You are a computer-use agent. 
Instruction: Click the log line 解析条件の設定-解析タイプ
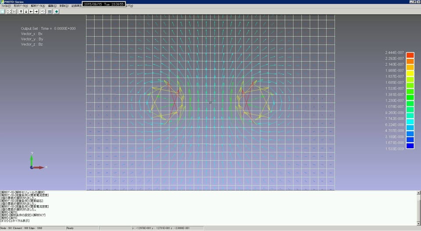tap(23, 215)
